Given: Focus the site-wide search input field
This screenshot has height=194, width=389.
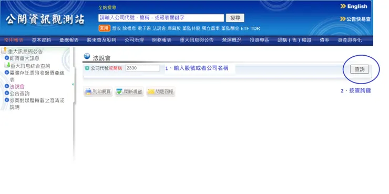Looking at the screenshot, I should pos(161,18).
